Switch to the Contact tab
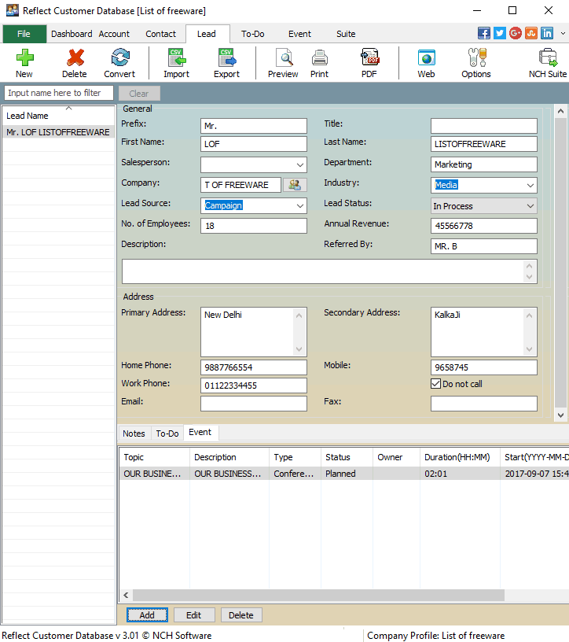569x642 pixels. coord(161,34)
